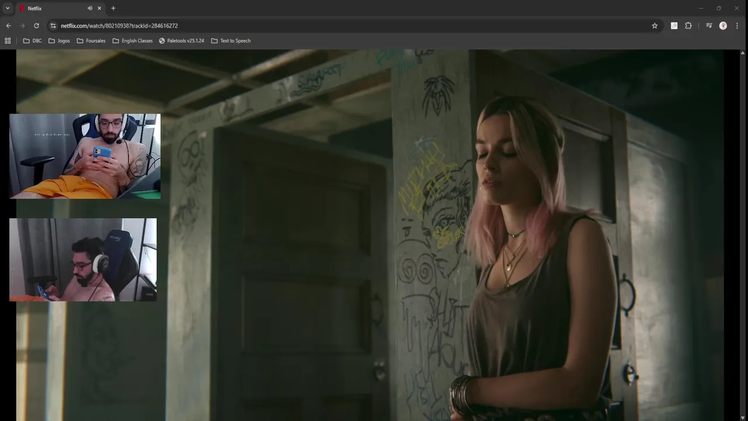Open the Jogos bookmark folder
748x421 pixels.
coord(59,41)
